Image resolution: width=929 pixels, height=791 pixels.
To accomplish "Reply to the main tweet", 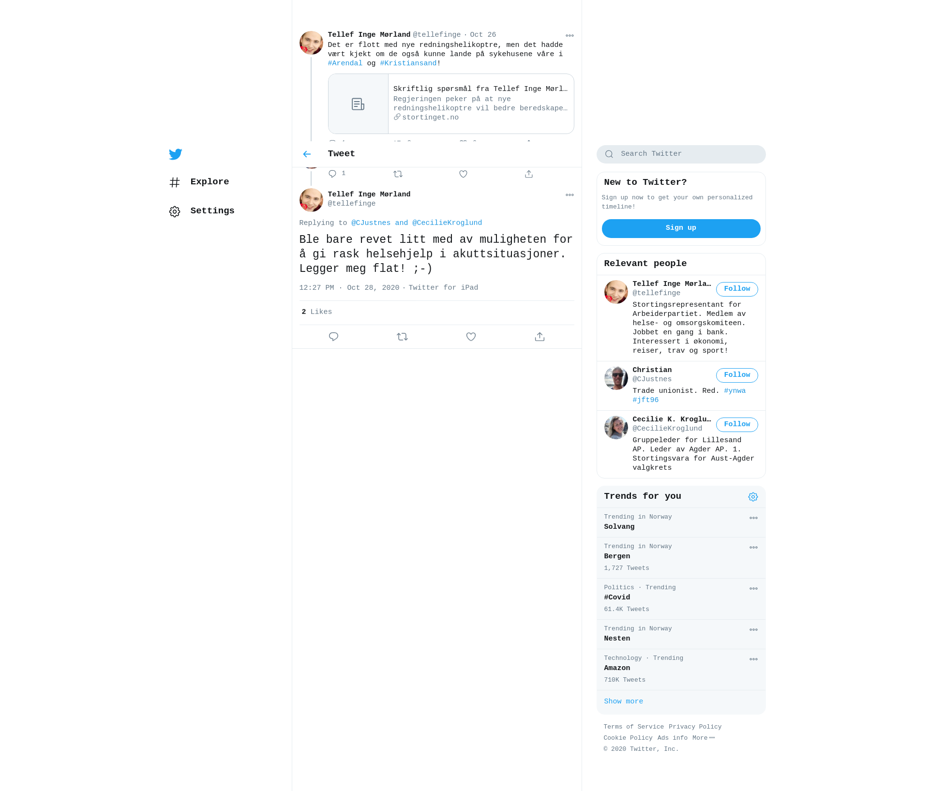I will point(333,337).
